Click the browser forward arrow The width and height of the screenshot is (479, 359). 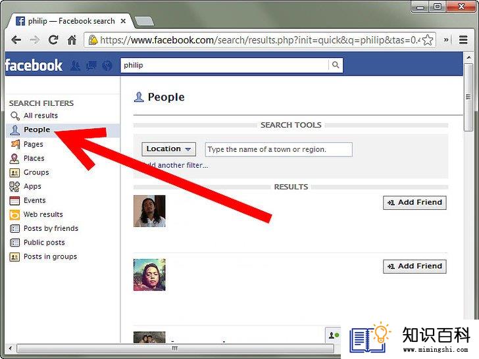(34, 39)
